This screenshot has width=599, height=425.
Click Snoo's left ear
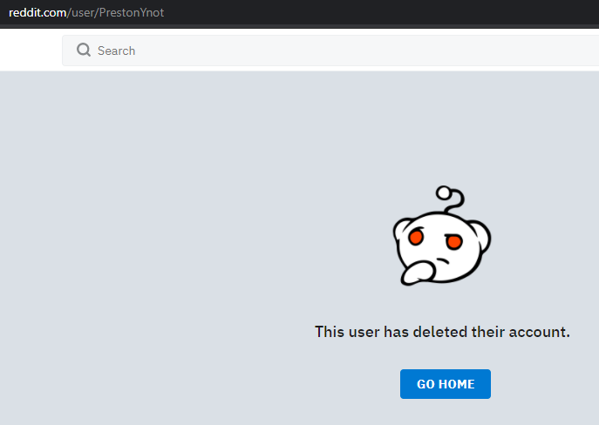401,229
